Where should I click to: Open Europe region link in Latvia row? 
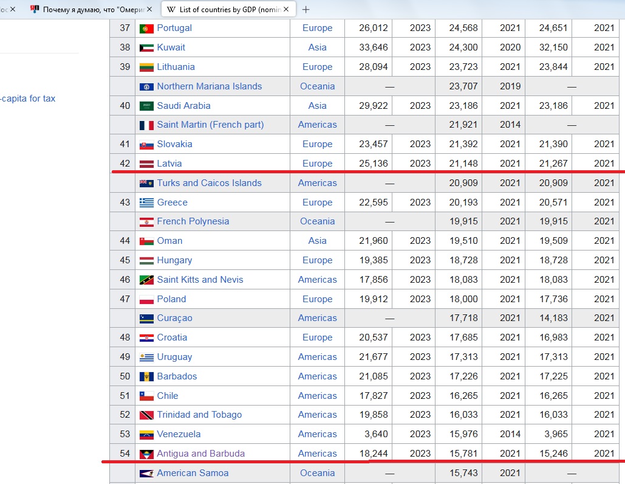click(x=317, y=163)
